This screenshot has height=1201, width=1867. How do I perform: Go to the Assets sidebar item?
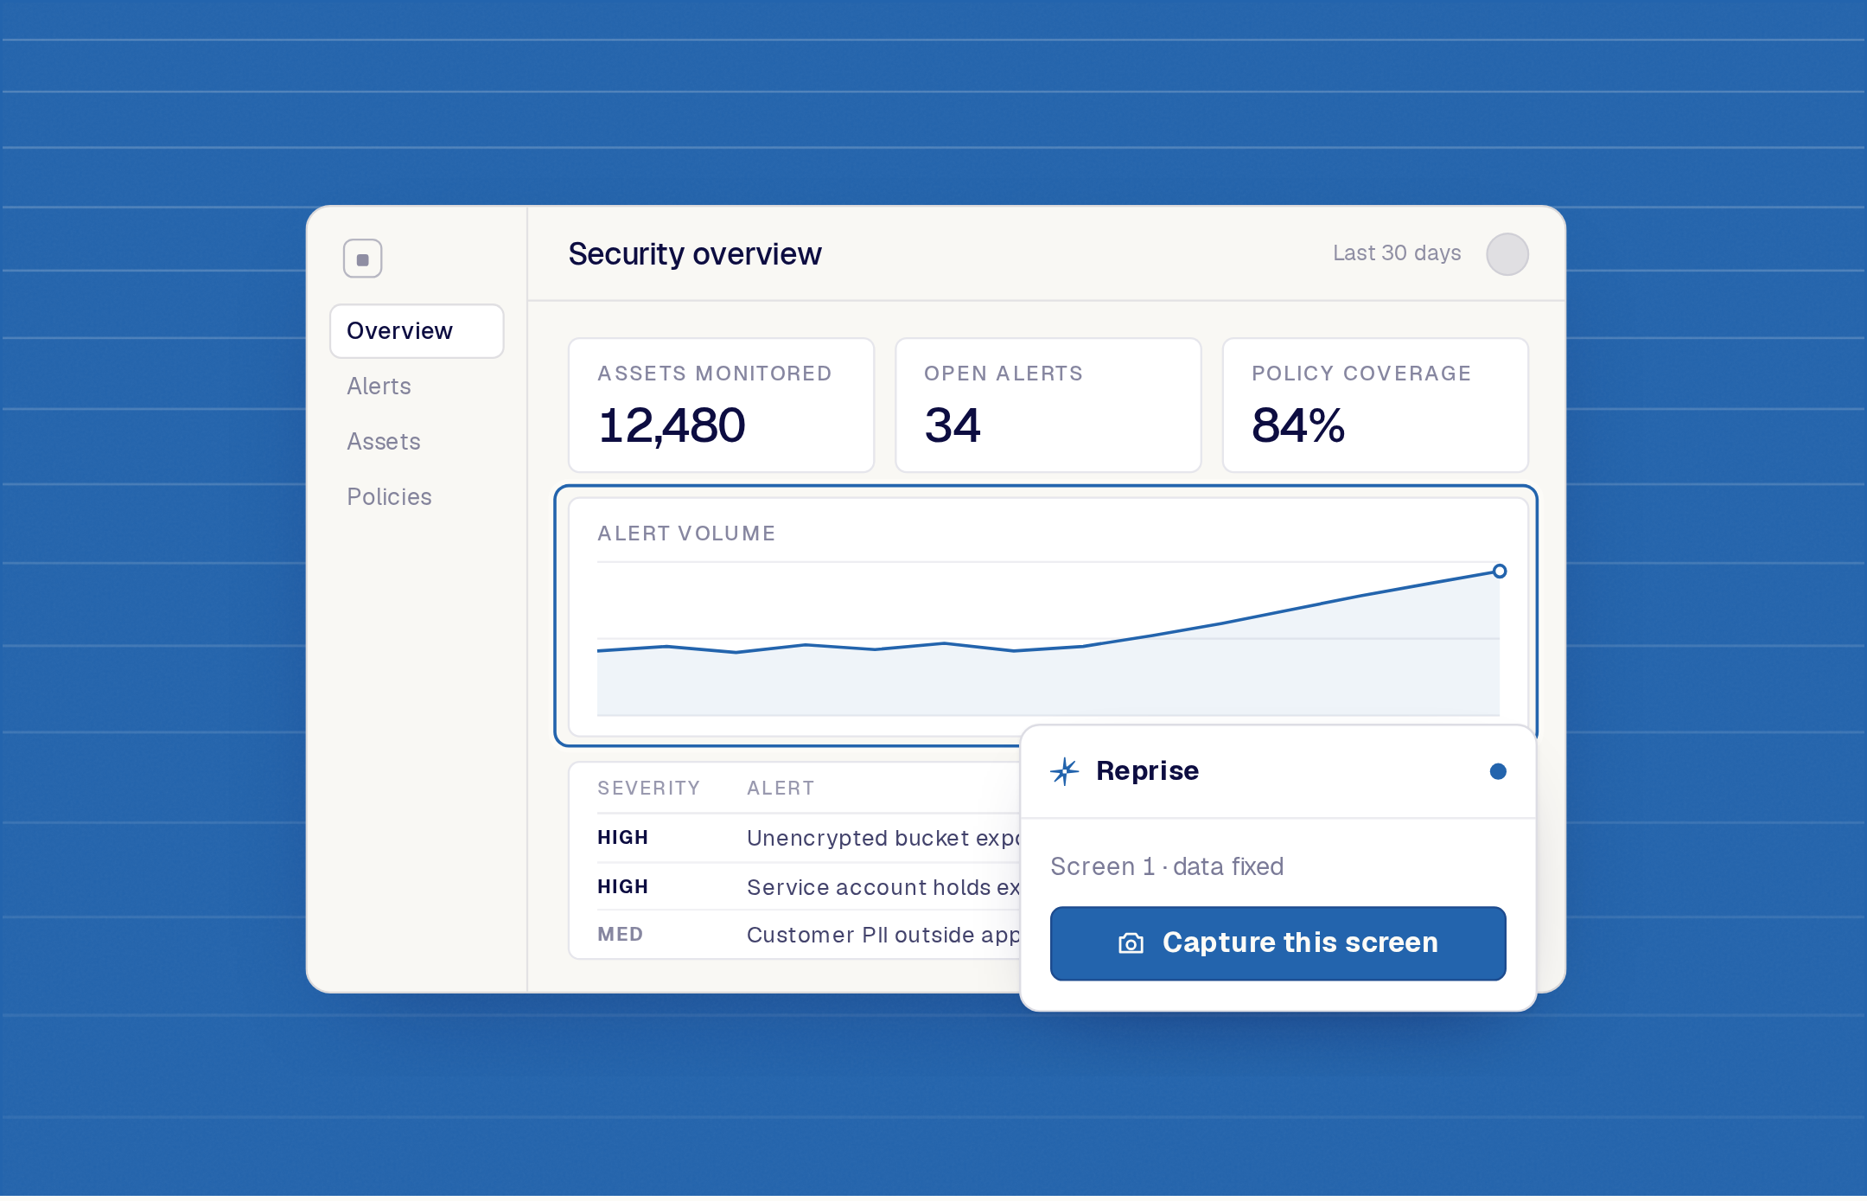click(383, 442)
